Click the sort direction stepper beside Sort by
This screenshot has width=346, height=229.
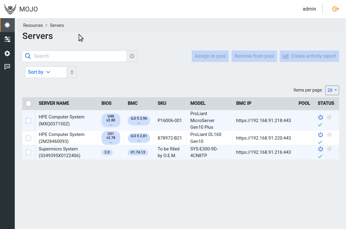(x=72, y=72)
